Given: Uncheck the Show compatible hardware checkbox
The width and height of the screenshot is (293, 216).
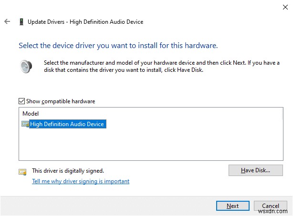Looking at the screenshot, I should 21,101.
